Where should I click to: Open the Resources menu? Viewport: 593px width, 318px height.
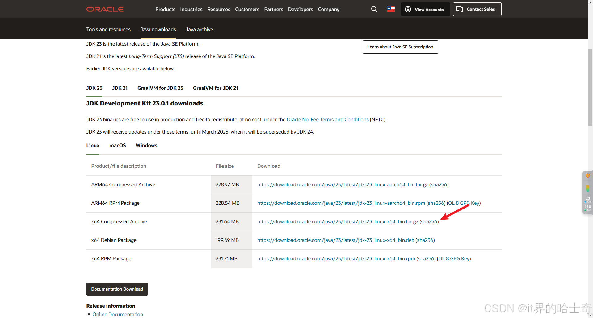click(219, 9)
